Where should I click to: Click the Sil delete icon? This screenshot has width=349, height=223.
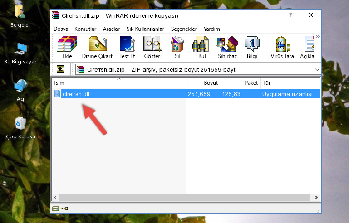[177, 47]
